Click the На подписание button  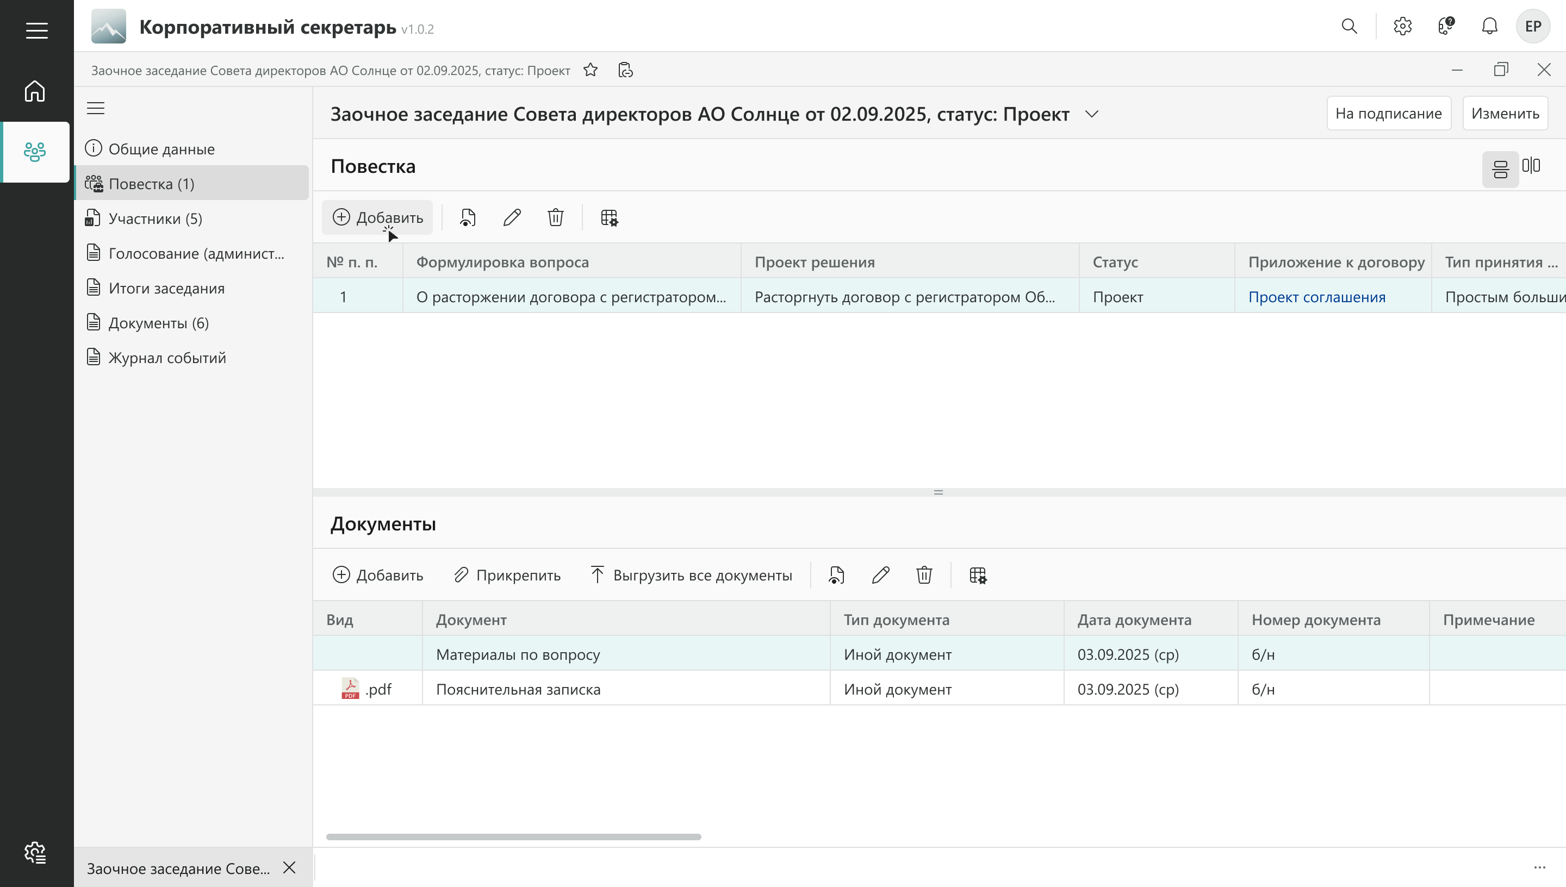coord(1388,113)
